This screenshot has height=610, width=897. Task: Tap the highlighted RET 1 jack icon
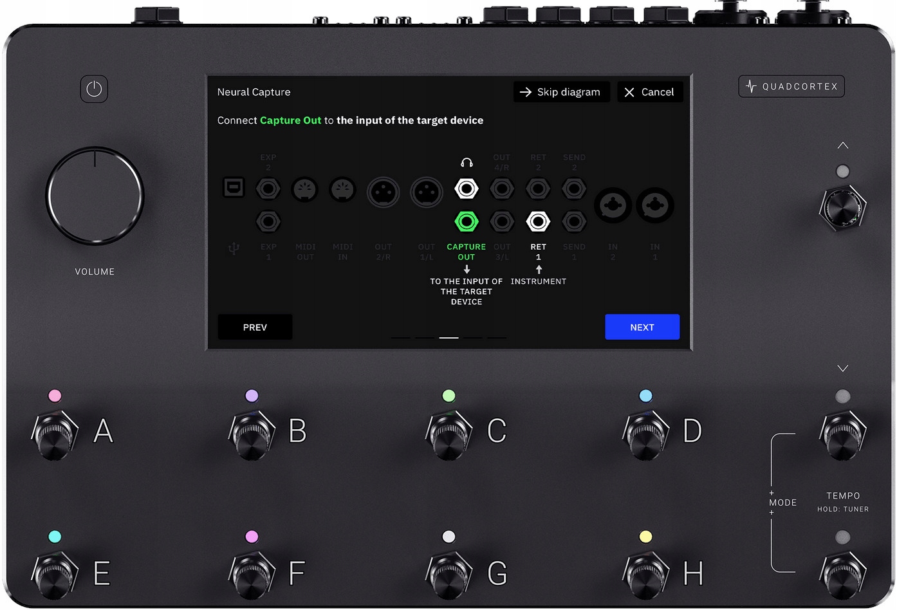[538, 222]
